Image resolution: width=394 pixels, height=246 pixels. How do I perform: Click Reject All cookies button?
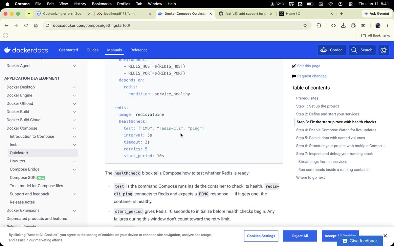(300, 236)
